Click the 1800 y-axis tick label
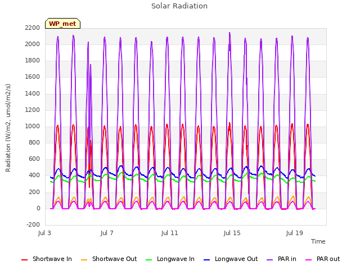The width and height of the screenshot is (360, 270). [33, 61]
